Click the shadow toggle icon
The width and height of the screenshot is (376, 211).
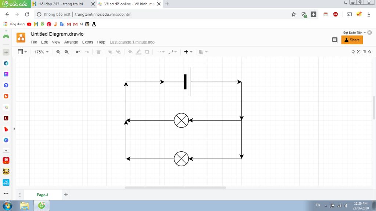pyautogui.click(x=147, y=52)
